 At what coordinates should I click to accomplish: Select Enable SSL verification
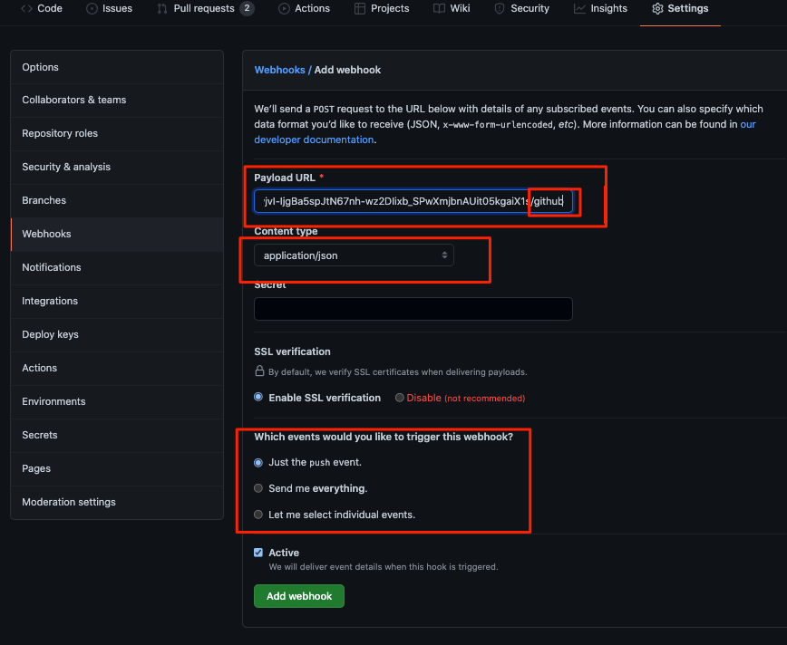click(x=258, y=397)
